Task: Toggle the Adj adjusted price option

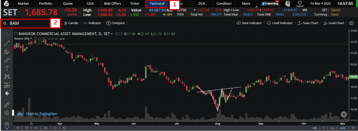Action: coord(315,128)
